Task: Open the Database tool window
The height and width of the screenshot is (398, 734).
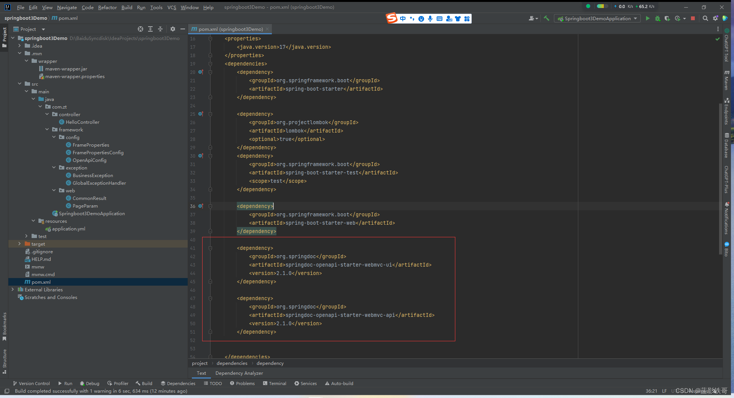Action: (727, 145)
